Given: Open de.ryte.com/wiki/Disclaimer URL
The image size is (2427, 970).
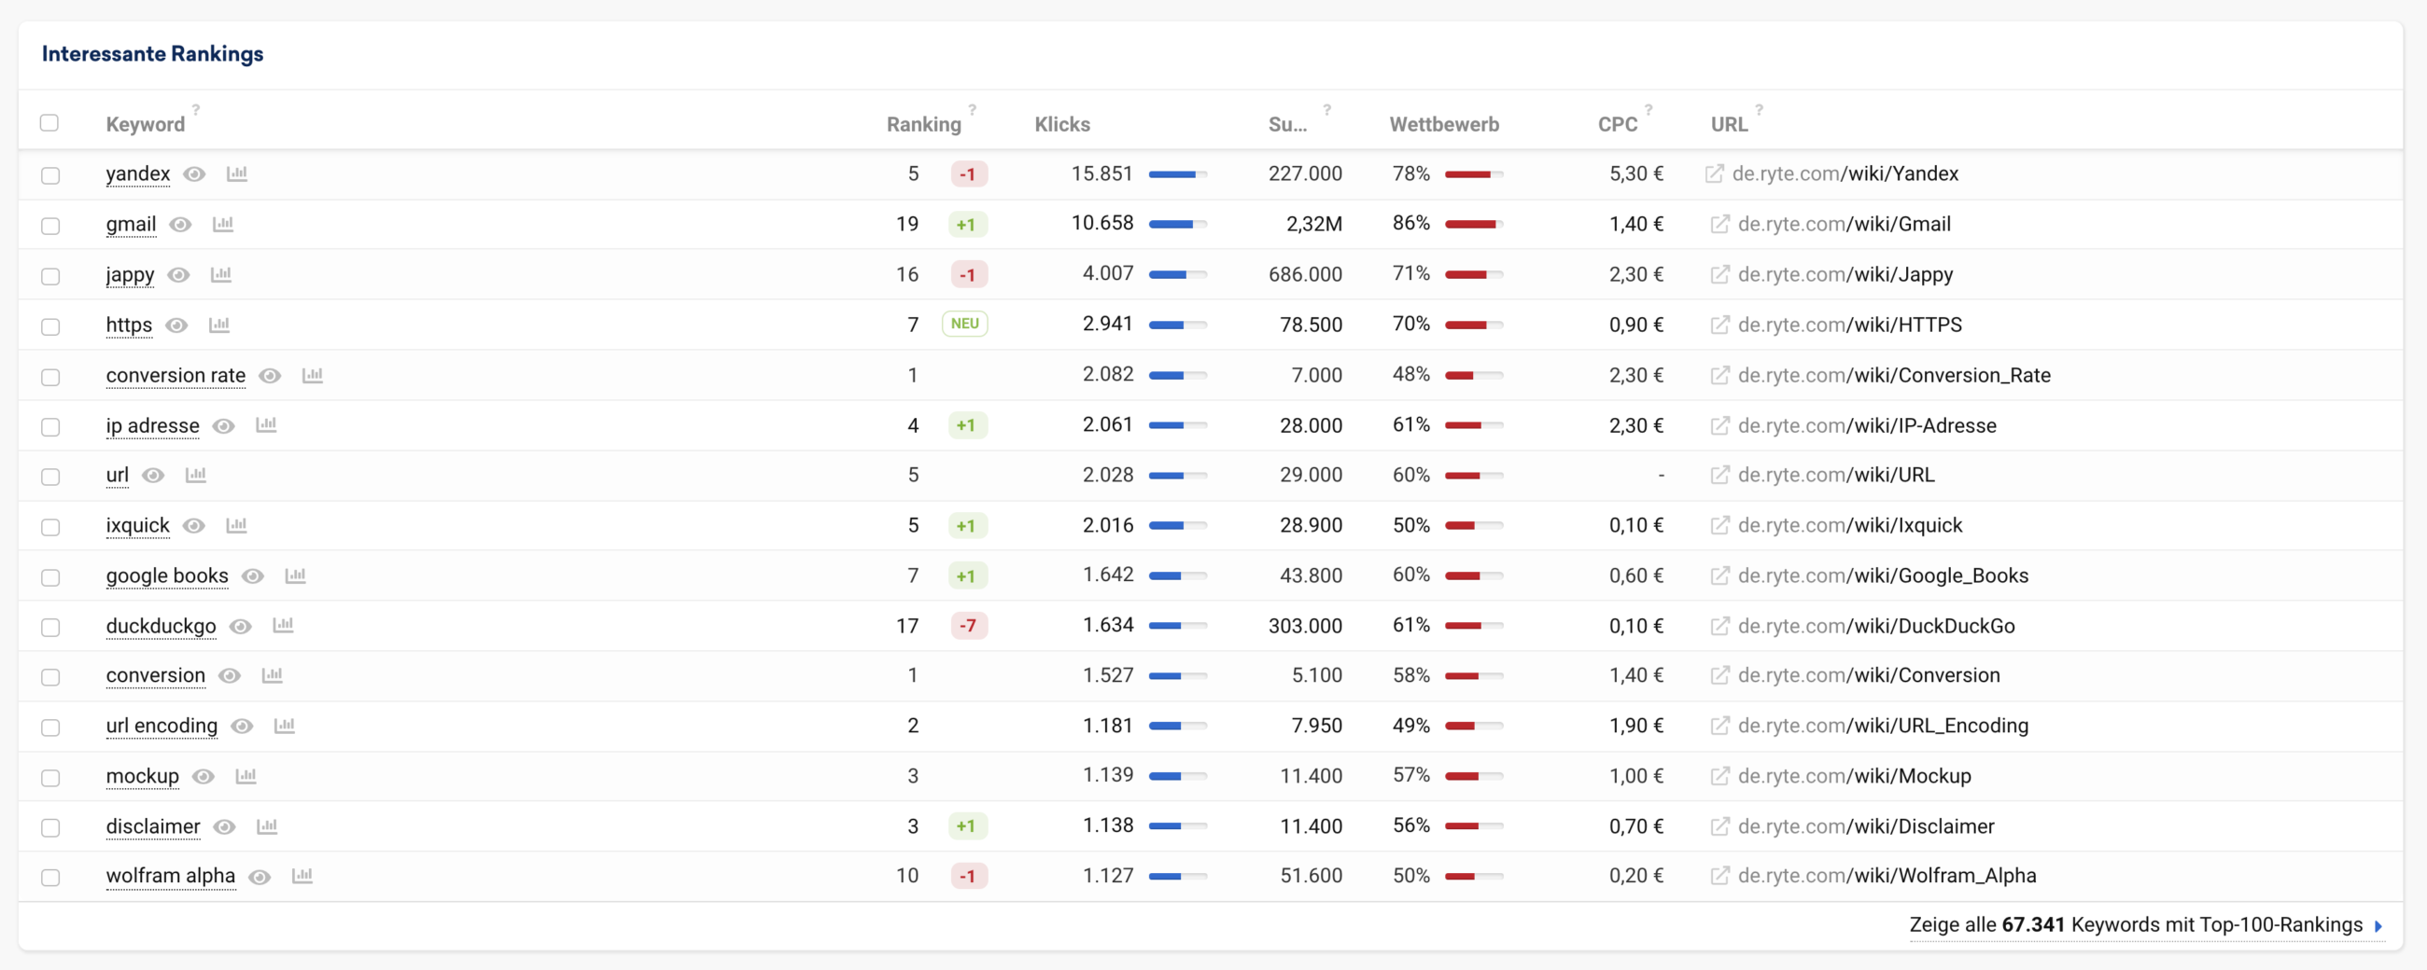Looking at the screenshot, I should pyautogui.click(x=1865, y=827).
